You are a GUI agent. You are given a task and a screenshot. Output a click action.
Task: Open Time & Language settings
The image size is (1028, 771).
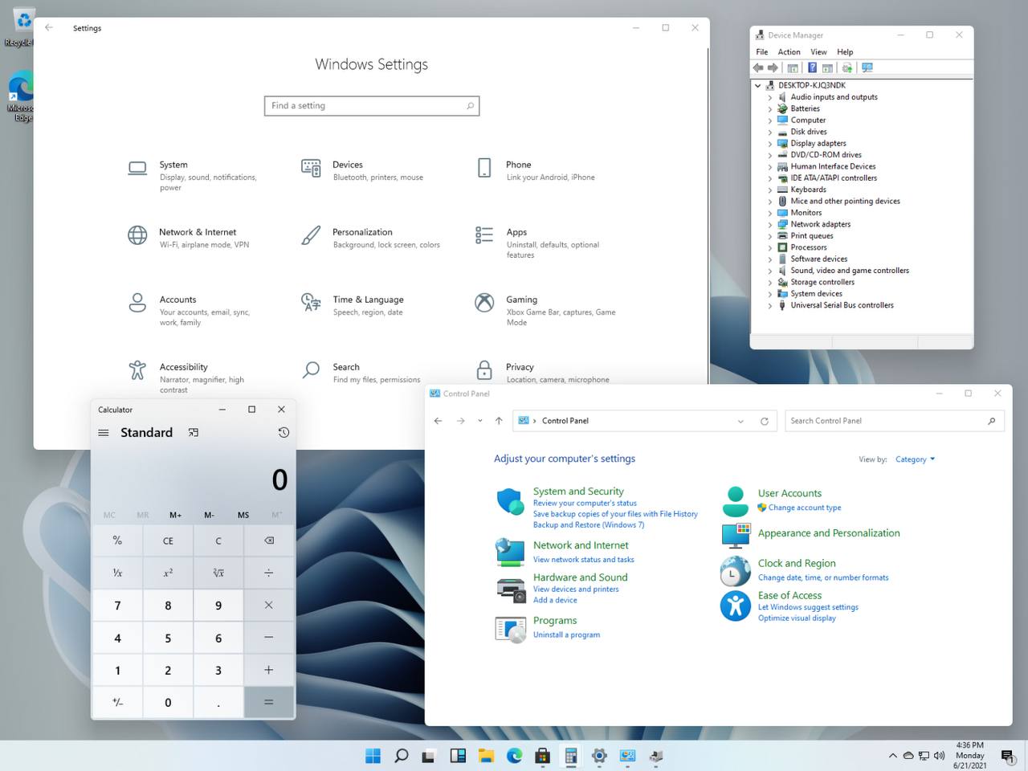(353, 304)
